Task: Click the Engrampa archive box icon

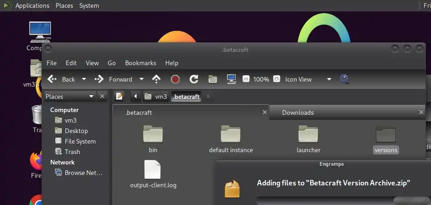Action: click(232, 189)
